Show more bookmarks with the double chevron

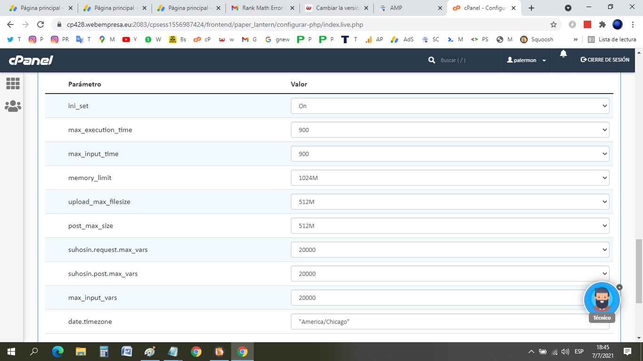pyautogui.click(x=575, y=39)
